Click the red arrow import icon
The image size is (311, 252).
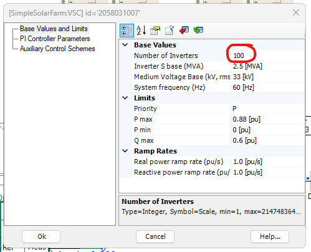coord(184,31)
